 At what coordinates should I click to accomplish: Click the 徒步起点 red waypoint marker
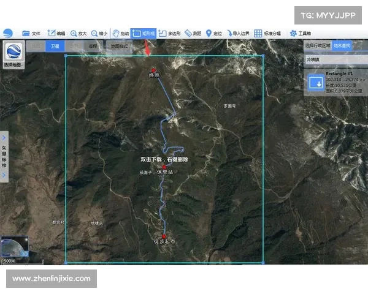click(164, 236)
